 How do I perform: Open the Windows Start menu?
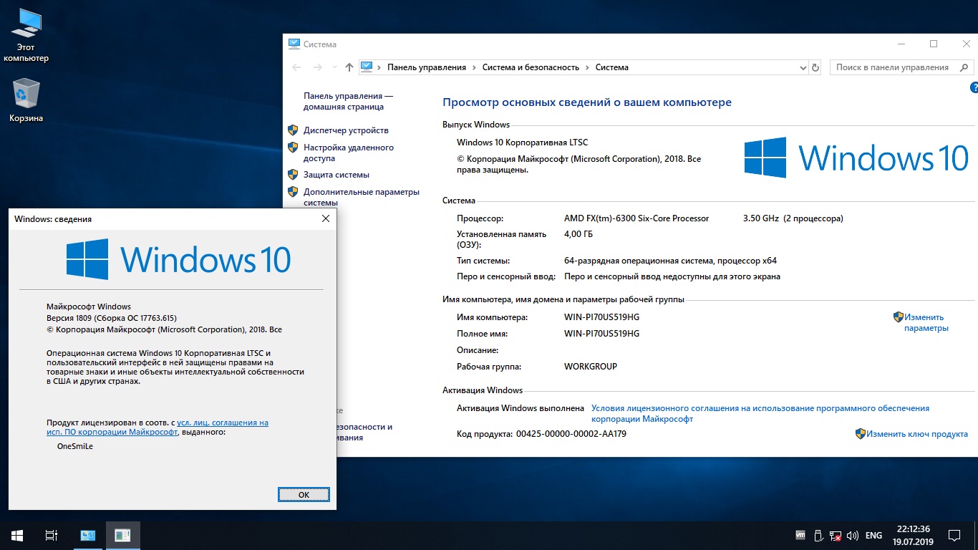click(17, 535)
